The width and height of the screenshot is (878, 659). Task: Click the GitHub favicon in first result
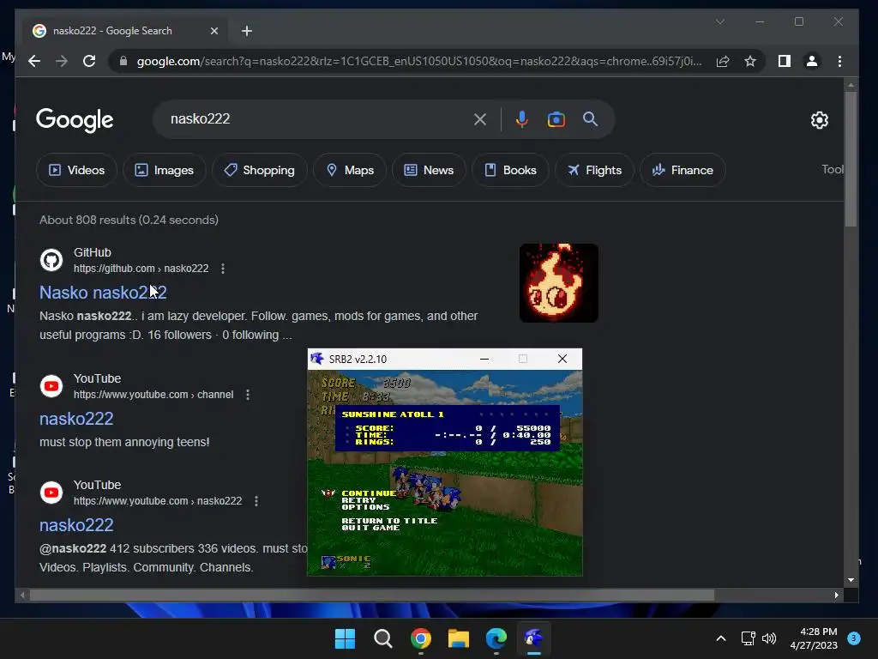[x=51, y=260]
